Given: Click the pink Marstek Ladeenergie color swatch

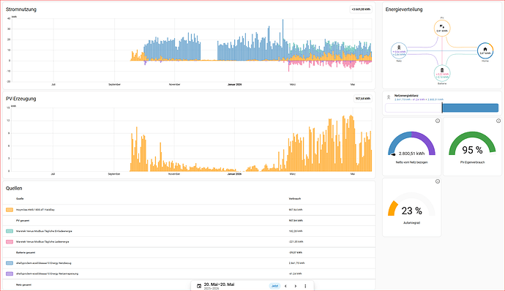Looking at the screenshot, I should (10, 242).
